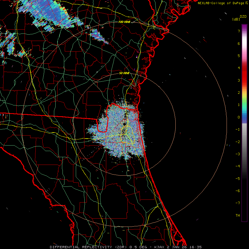Click the "16:35" timestamp in the caption

coord(196,247)
